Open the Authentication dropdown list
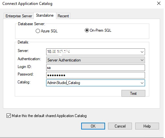Screen dimensions: 165x138 96,60
